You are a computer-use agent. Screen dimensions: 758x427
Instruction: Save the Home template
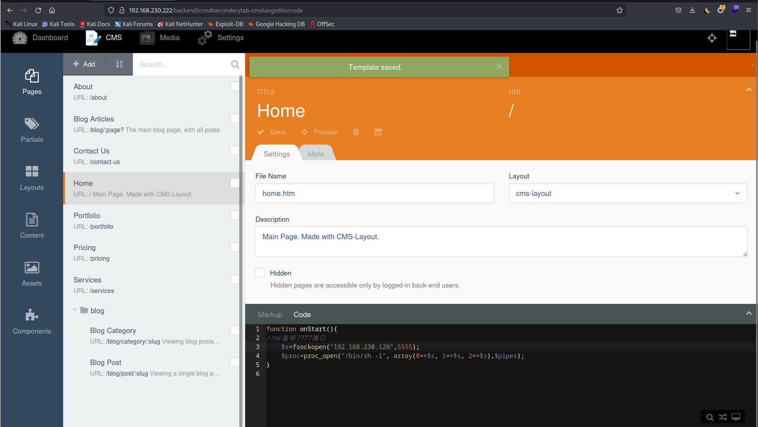[272, 132]
